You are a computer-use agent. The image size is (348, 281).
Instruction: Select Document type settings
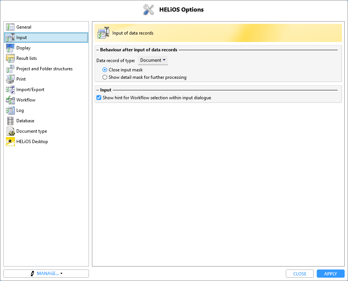pyautogui.click(x=46, y=131)
